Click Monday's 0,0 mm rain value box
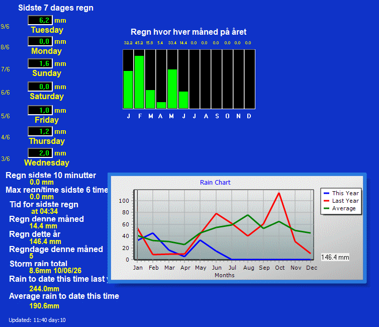The width and height of the screenshot is (379, 327). pos(40,41)
